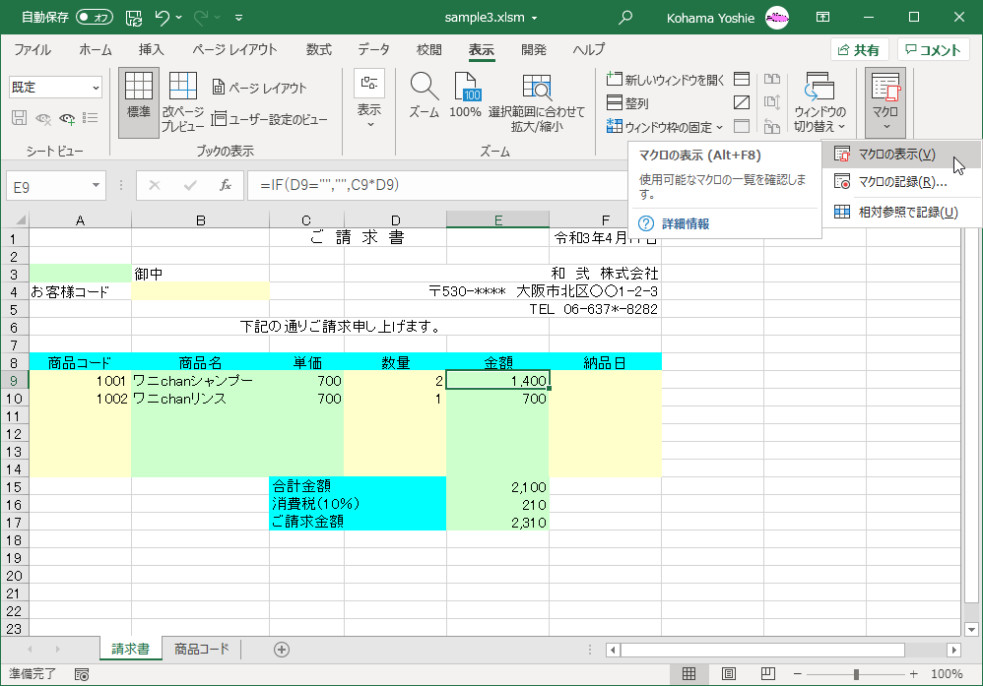Click 詳細情報 link in the tooltip

tap(685, 223)
